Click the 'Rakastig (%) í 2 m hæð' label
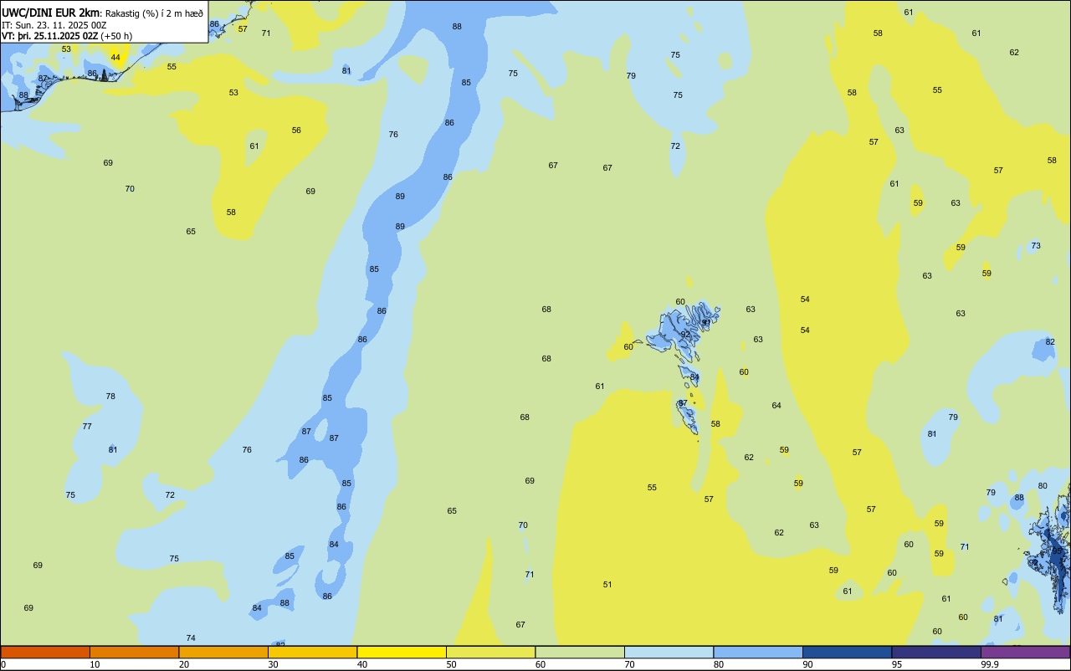The image size is (1071, 671). [x=154, y=13]
